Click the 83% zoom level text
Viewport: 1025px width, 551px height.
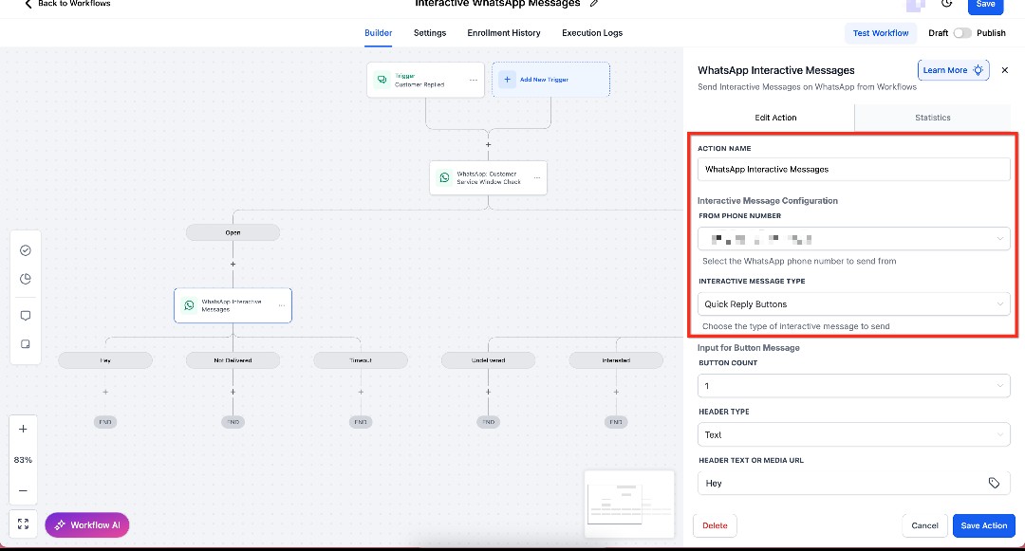23,460
